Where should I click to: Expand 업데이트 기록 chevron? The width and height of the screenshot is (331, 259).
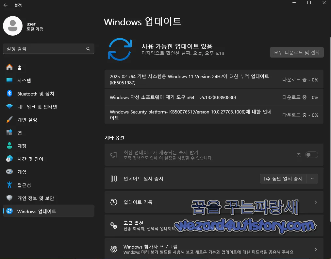316,202
